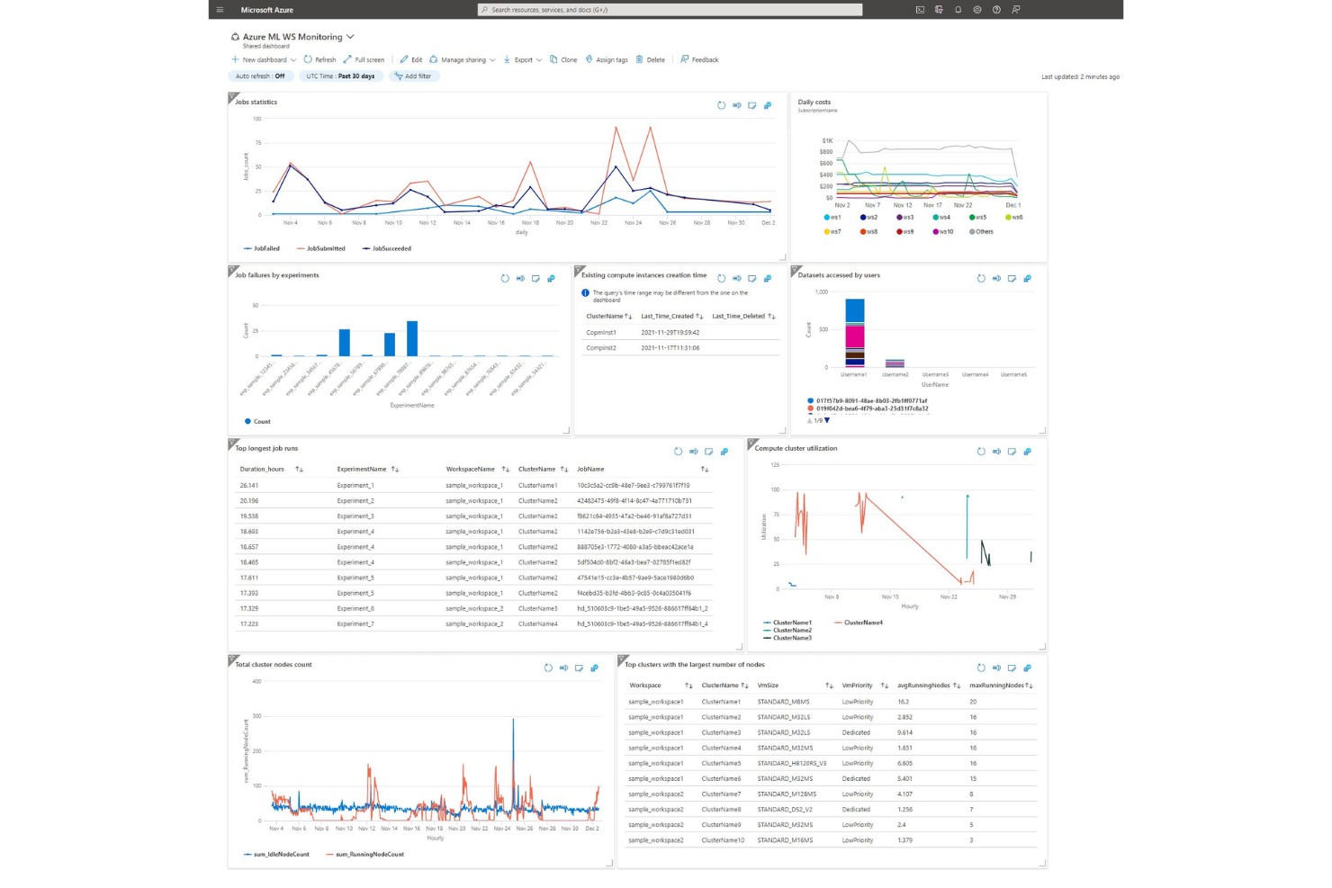The height and width of the screenshot is (888, 1332).
Task: Click the Full screen button
Action: click(x=364, y=59)
